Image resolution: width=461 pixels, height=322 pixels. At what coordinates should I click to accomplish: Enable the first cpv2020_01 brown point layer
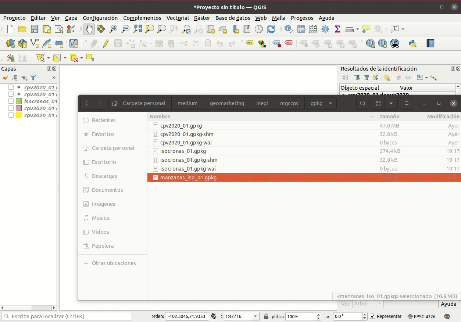coord(11,87)
